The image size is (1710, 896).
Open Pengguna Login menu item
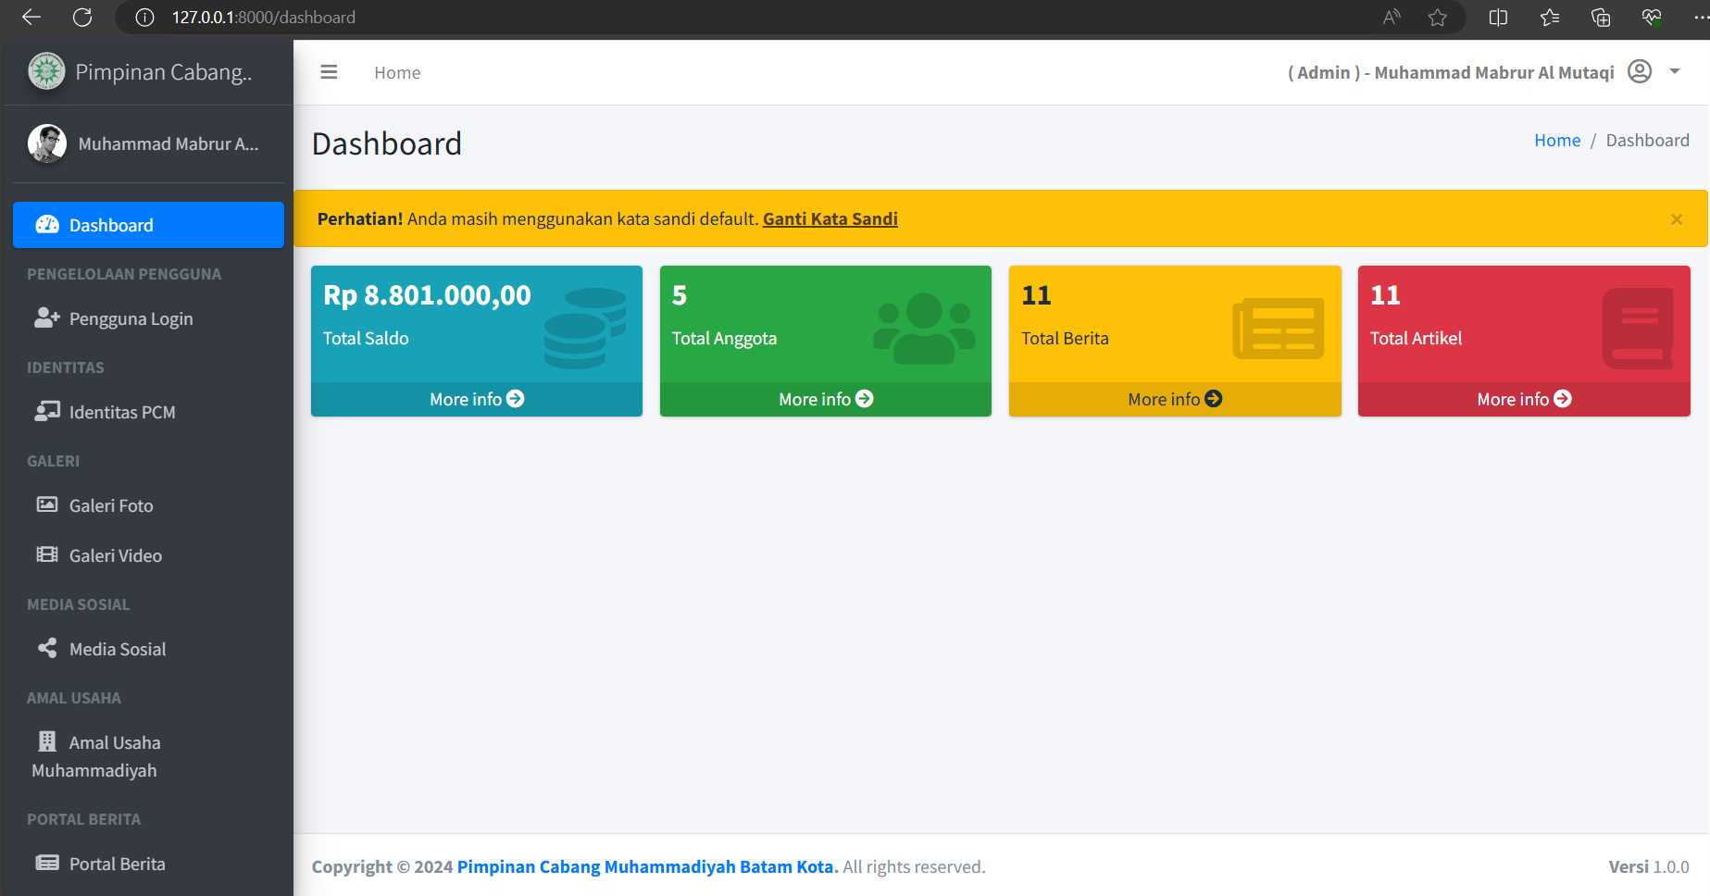pyautogui.click(x=148, y=318)
